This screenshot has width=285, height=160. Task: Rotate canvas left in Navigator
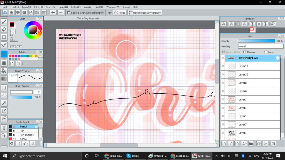click(252, 24)
